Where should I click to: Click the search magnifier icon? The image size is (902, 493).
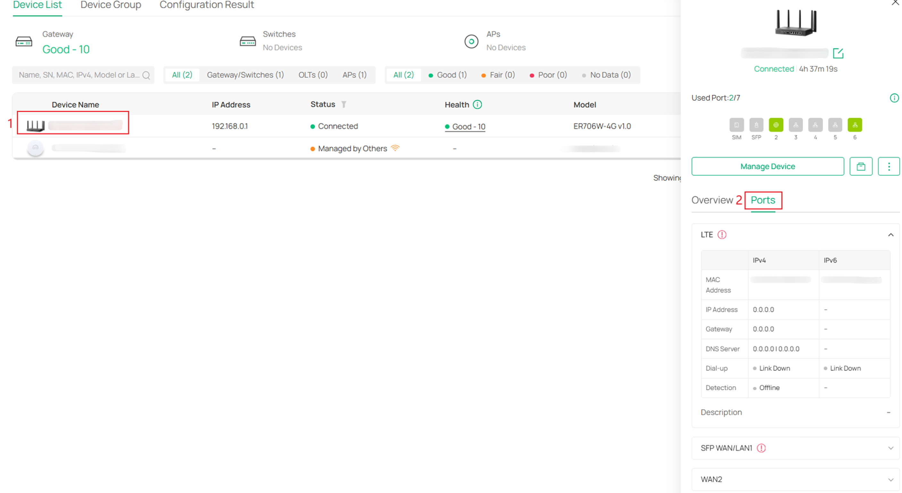146,75
